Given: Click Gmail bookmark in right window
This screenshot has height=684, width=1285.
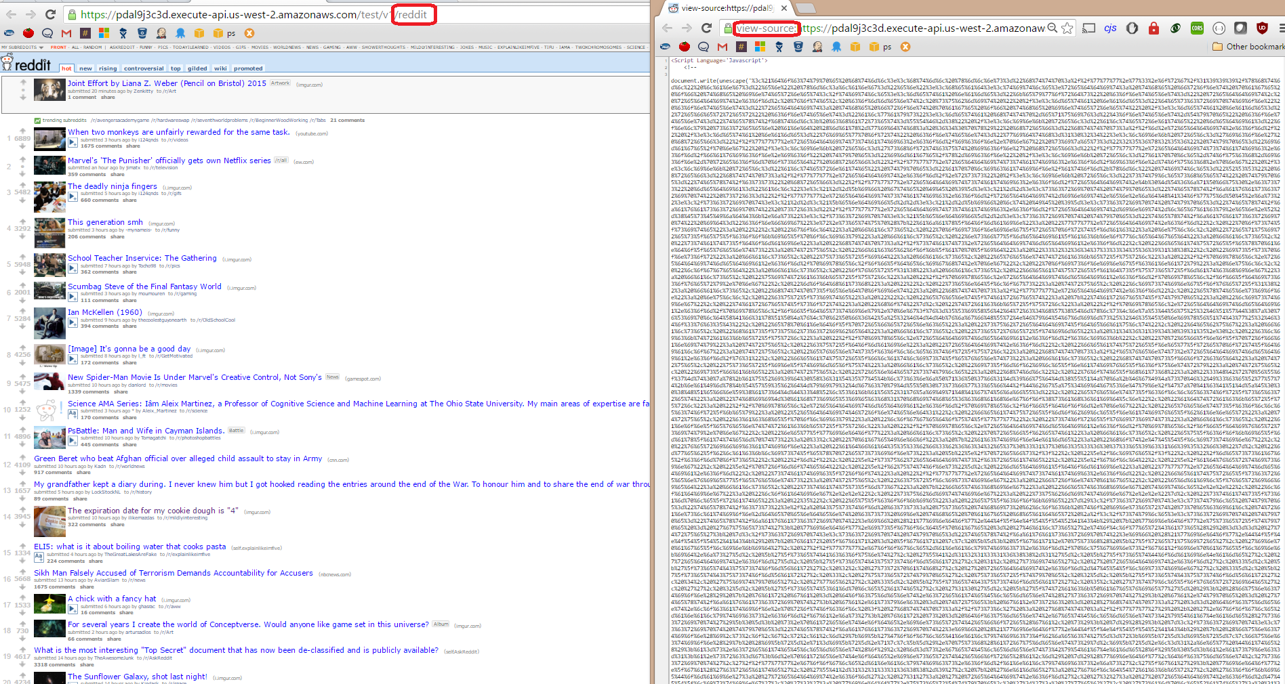Looking at the screenshot, I should [x=722, y=47].
